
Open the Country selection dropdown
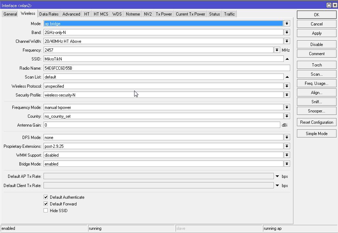[x=287, y=116]
